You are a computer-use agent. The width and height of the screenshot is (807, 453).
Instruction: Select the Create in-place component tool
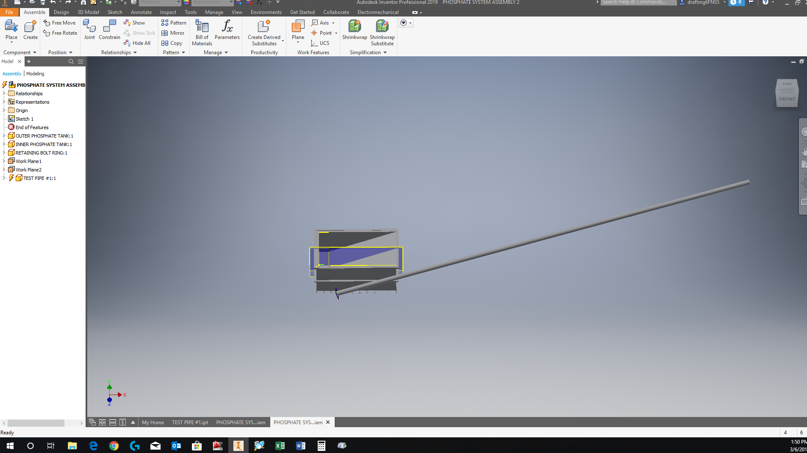(x=30, y=30)
